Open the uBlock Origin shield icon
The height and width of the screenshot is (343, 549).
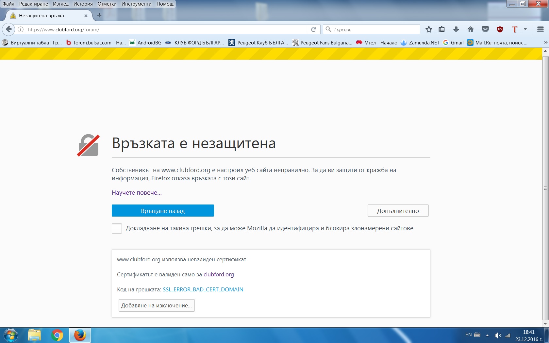click(500, 29)
